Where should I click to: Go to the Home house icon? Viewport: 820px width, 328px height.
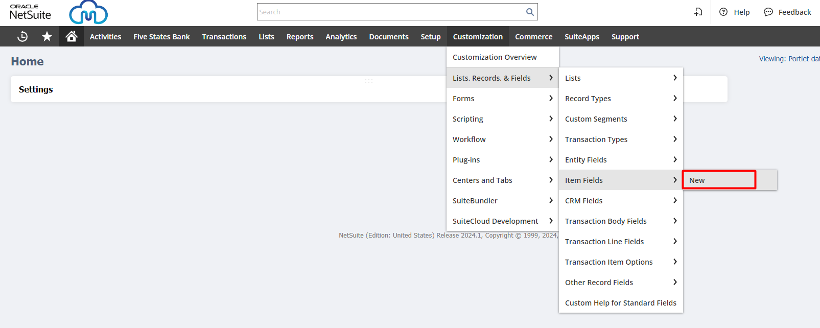72,36
